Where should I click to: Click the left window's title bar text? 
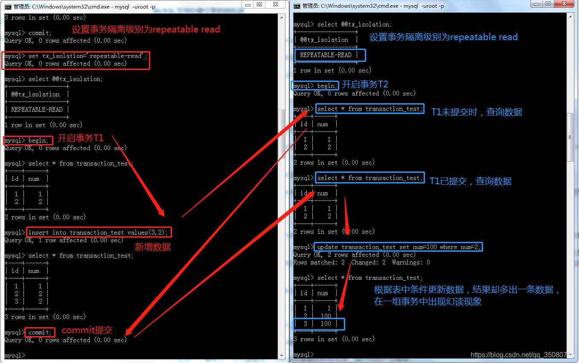click(84, 6)
